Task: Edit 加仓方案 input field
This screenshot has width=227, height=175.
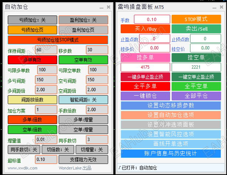Action: coord(46,110)
